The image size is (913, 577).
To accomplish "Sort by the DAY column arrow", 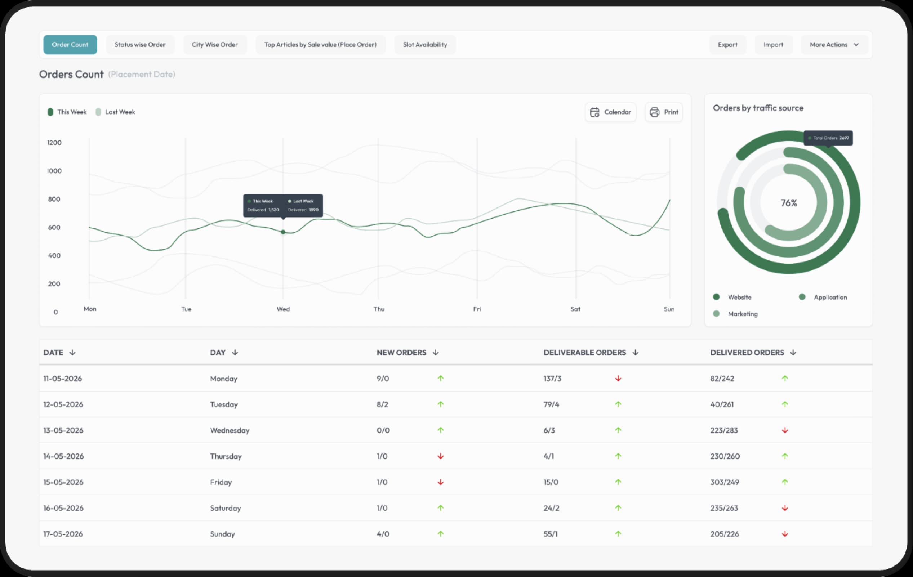I will pos(235,353).
